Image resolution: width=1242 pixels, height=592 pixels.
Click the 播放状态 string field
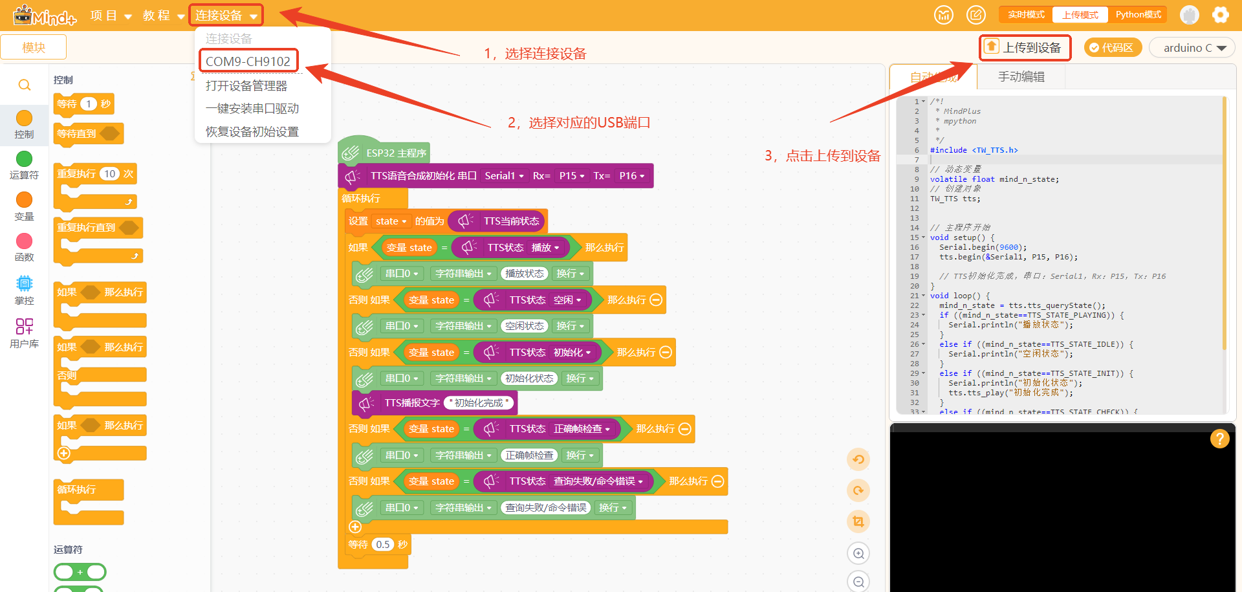click(x=525, y=274)
